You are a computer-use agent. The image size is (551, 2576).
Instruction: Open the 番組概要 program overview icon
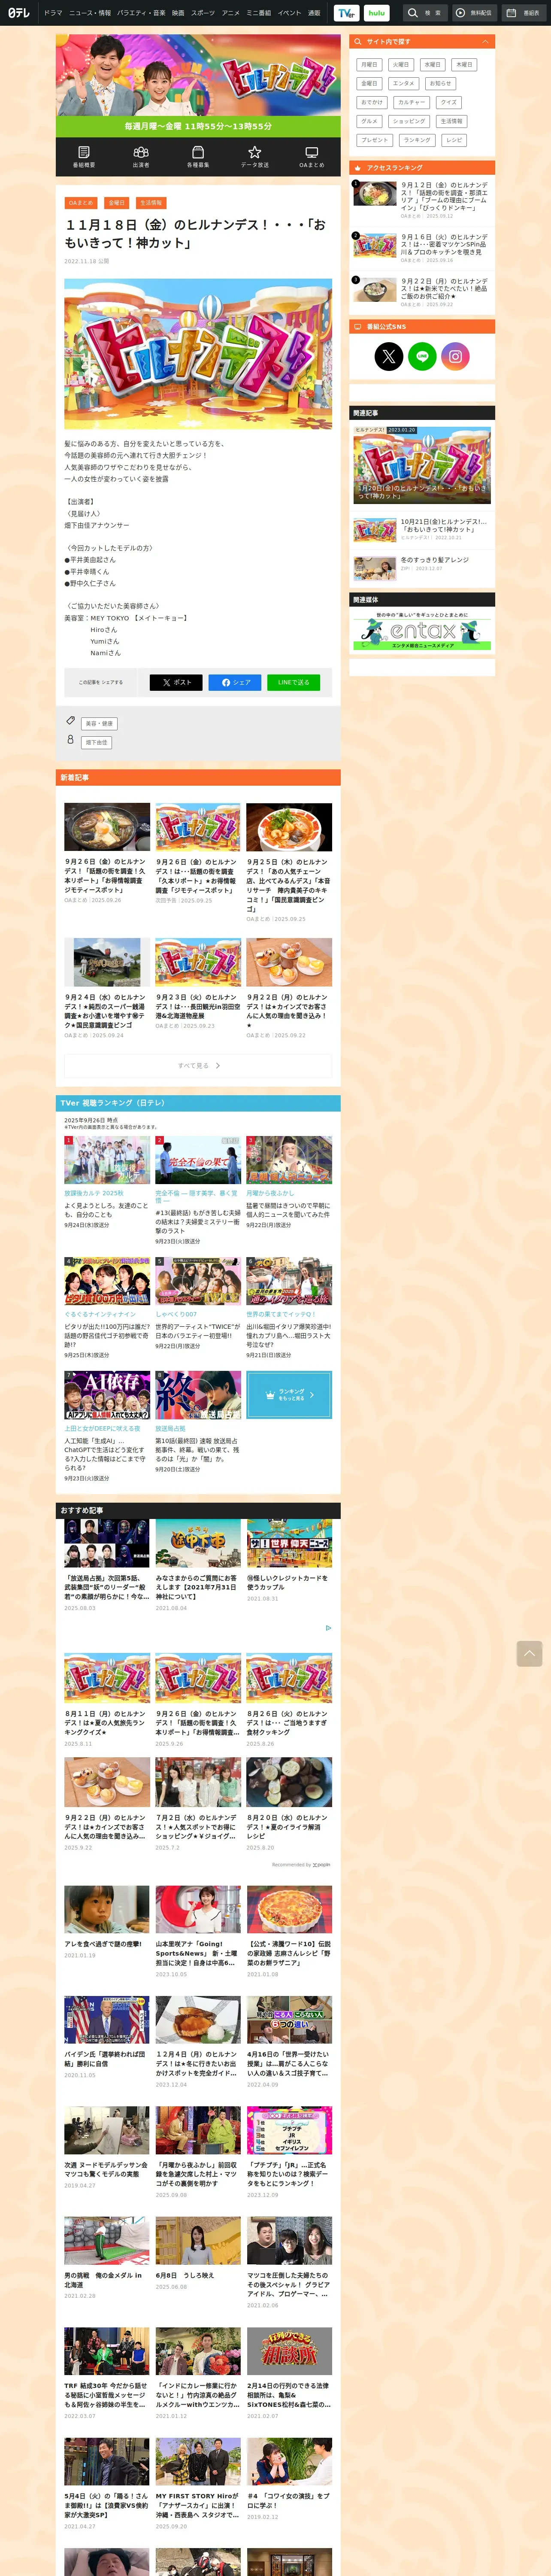pos(84,157)
